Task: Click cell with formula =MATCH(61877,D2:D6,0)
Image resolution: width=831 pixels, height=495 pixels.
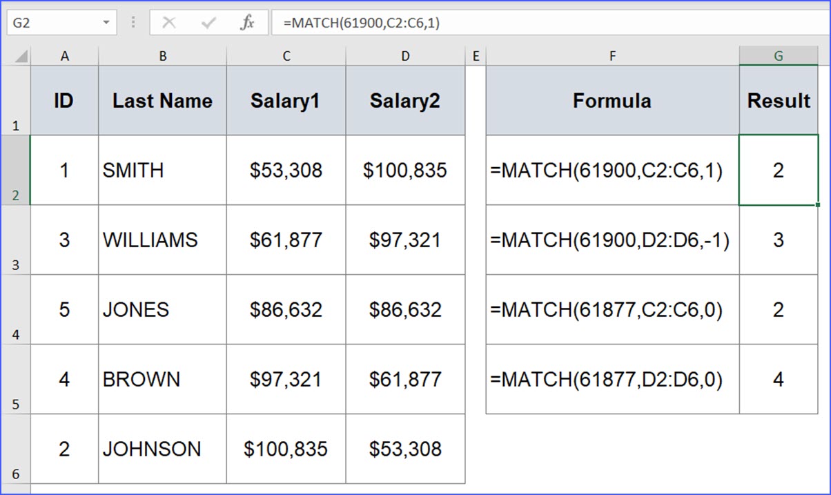Action: [x=612, y=378]
